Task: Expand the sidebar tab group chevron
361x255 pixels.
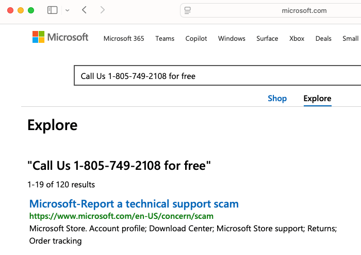Action: (x=67, y=10)
